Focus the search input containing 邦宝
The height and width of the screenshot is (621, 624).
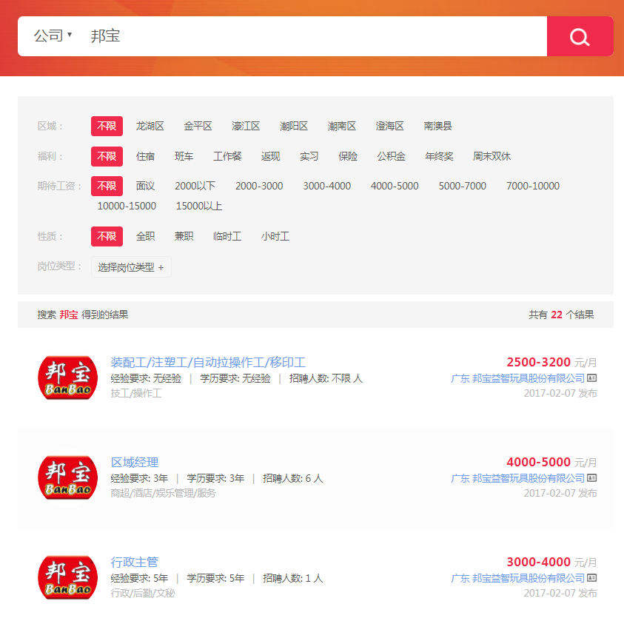(x=315, y=36)
